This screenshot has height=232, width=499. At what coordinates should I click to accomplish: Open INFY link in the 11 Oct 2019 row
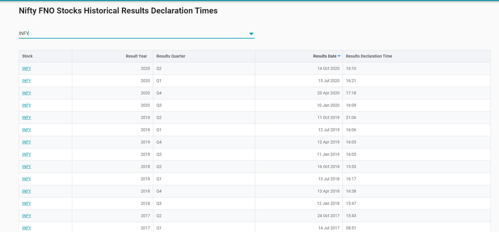tap(27, 117)
